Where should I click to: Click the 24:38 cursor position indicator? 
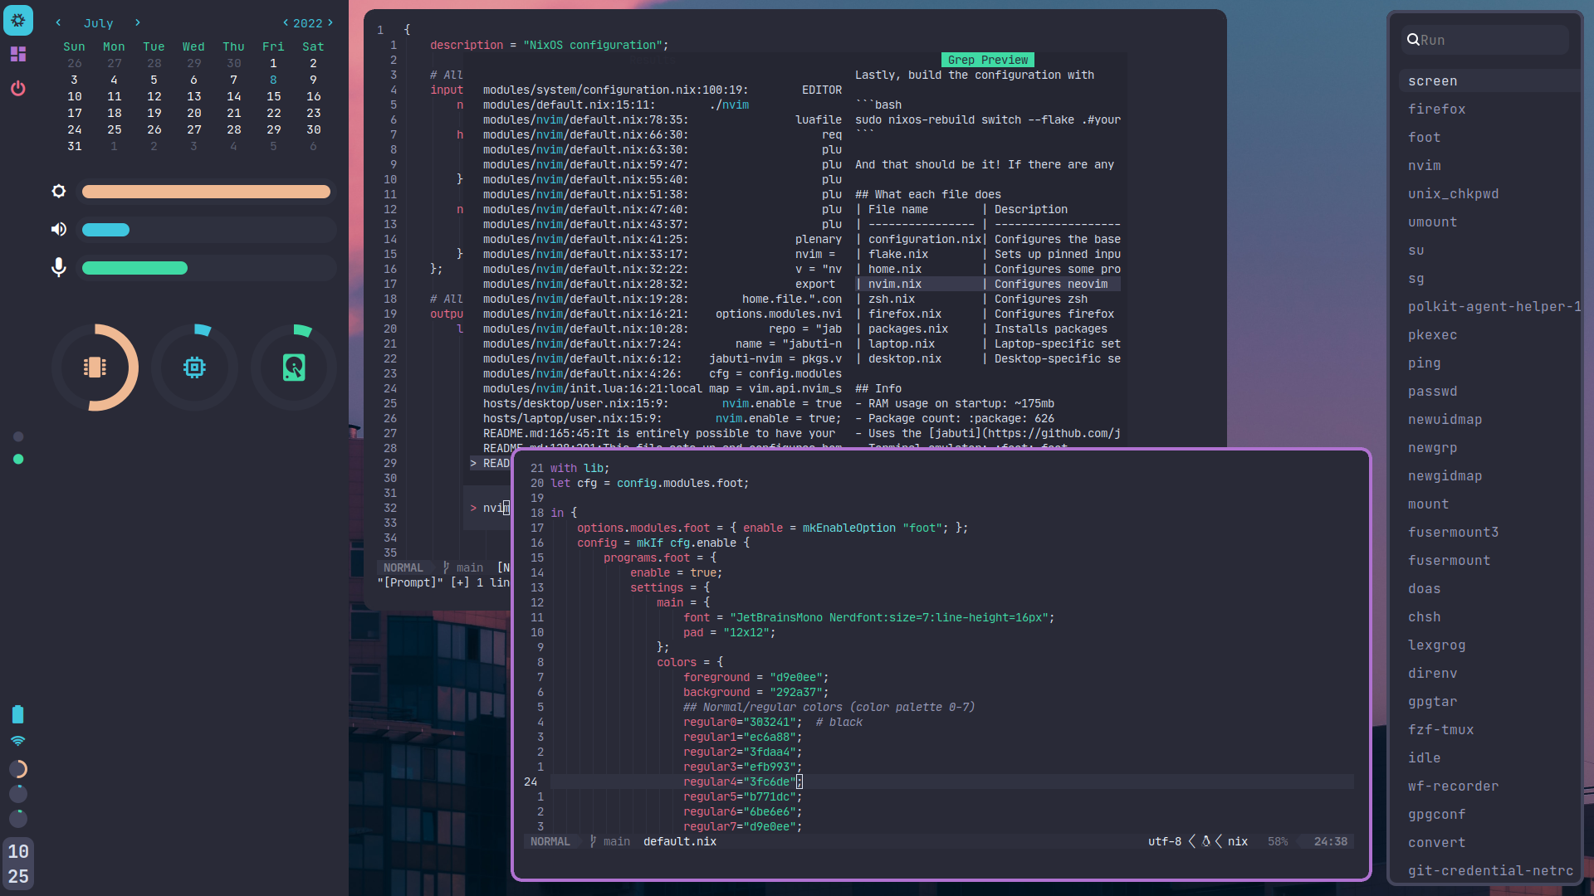coord(1331,841)
